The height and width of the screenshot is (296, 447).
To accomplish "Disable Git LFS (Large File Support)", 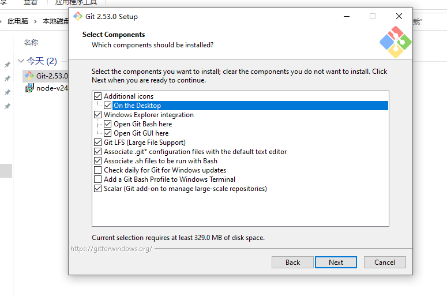I will click(x=98, y=143).
